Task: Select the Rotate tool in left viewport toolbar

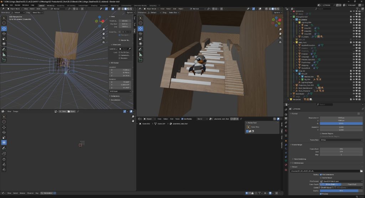Action: pyautogui.click(x=4, y=33)
